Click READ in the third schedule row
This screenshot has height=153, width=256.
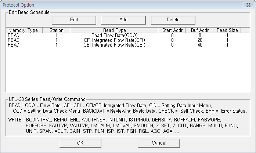point(14,45)
